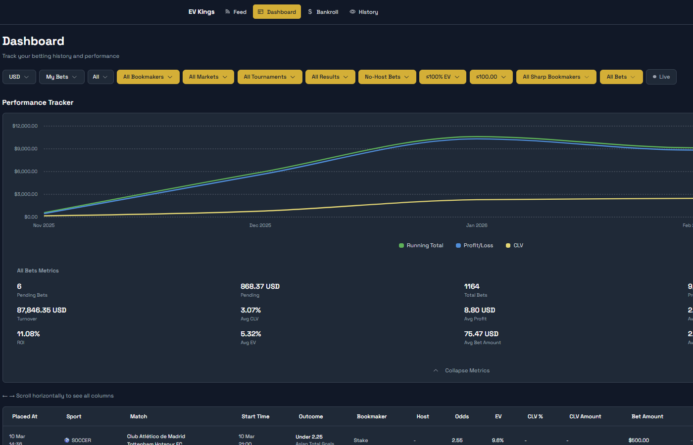Click the Feed RSS icon
Viewport: 693px width, 445px height.
(227, 12)
